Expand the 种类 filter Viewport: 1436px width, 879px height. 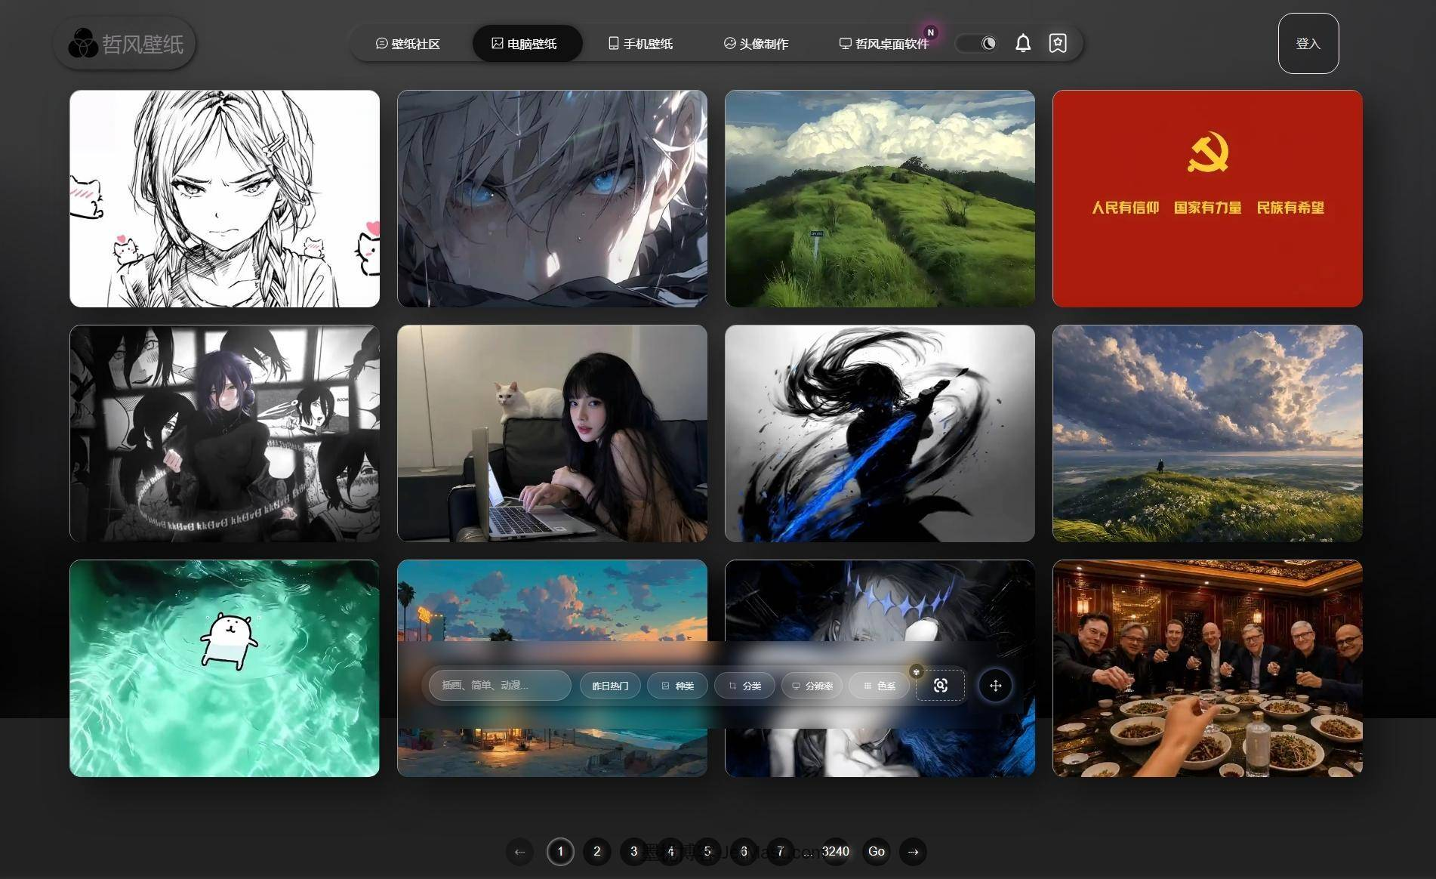click(677, 686)
